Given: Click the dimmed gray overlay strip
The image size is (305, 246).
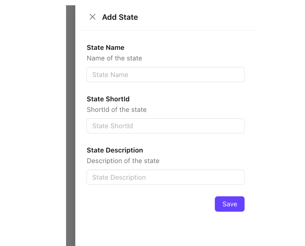Looking at the screenshot, I should point(71,129).
